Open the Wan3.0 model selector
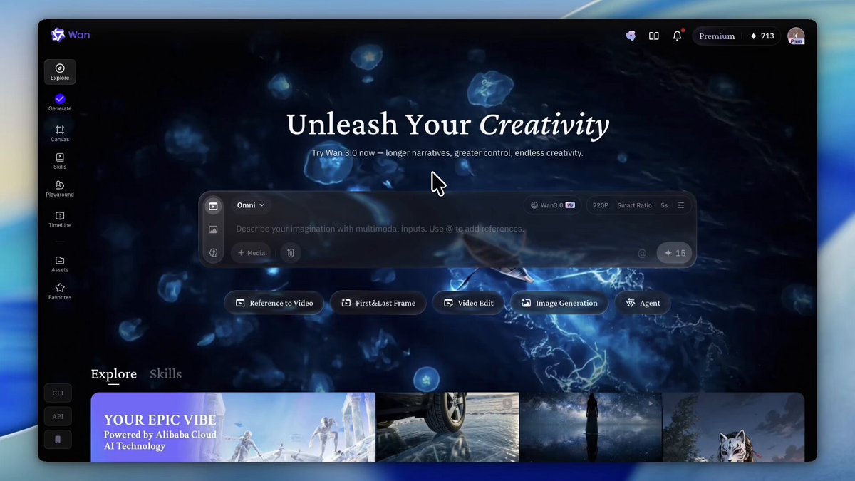855x481 pixels. [x=552, y=205]
